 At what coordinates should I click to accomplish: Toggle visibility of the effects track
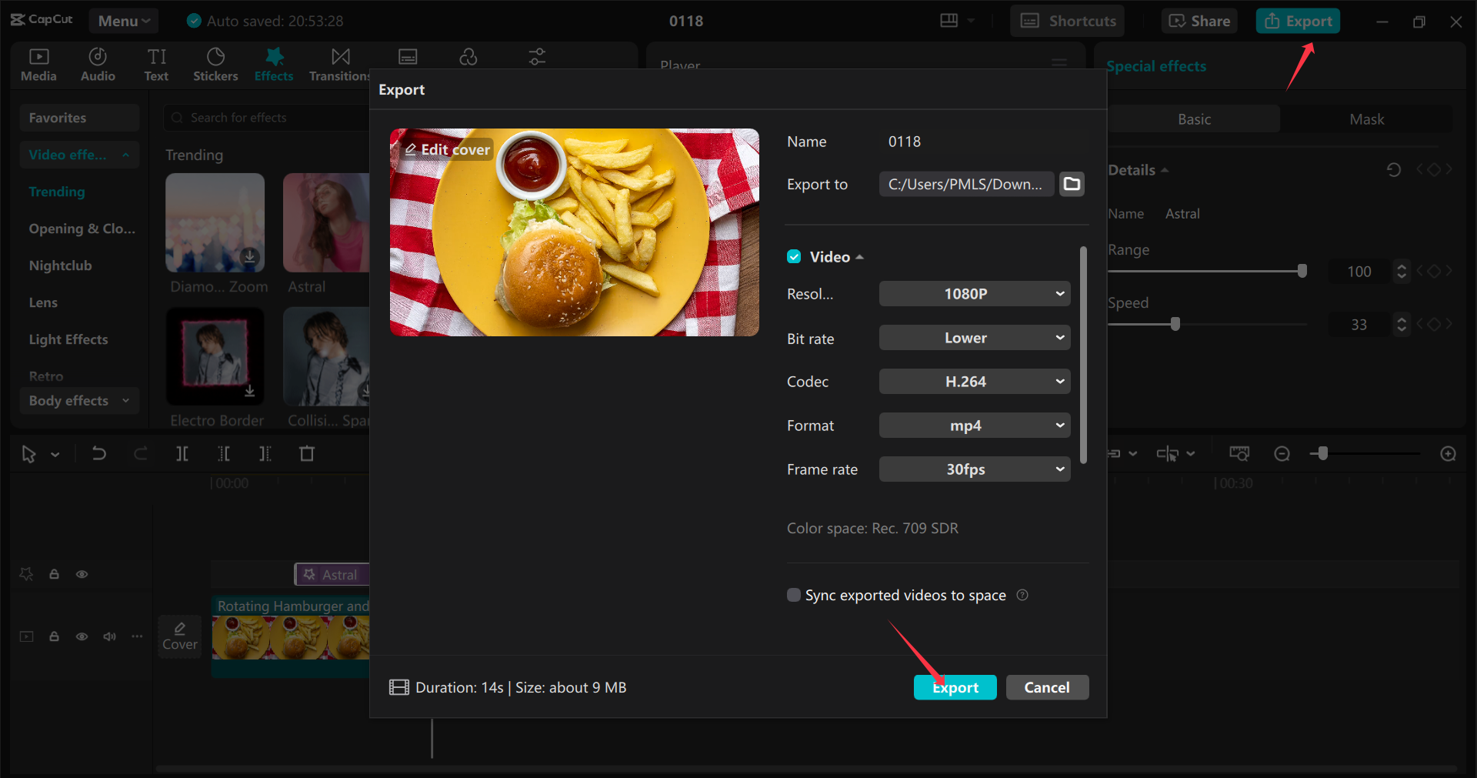pyautogui.click(x=82, y=574)
